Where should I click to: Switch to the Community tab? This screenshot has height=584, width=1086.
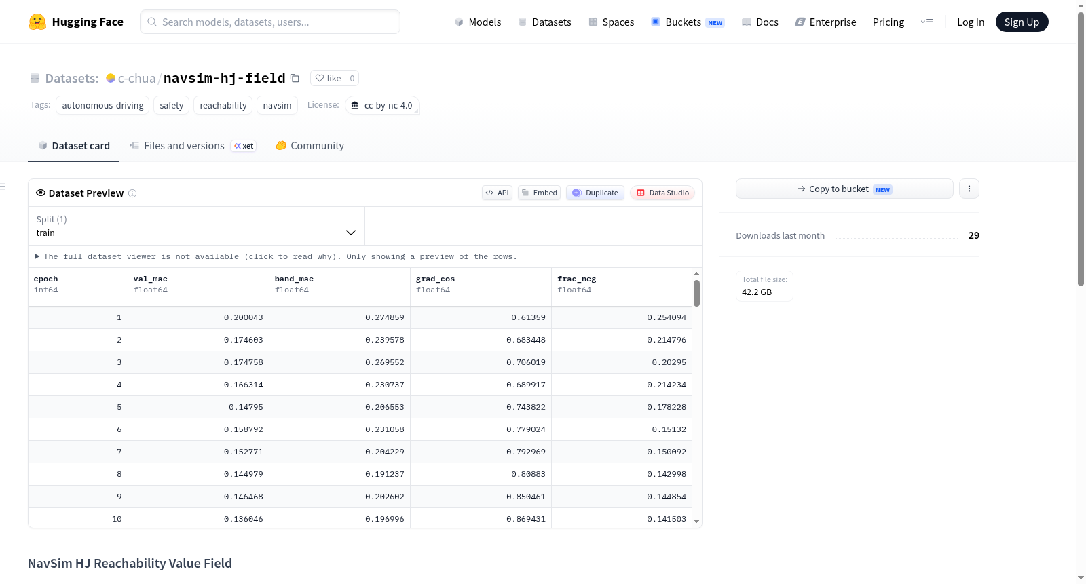coord(310,146)
